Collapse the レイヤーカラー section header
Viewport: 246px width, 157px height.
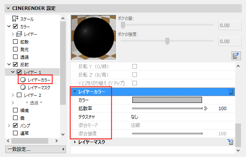(x=75, y=91)
